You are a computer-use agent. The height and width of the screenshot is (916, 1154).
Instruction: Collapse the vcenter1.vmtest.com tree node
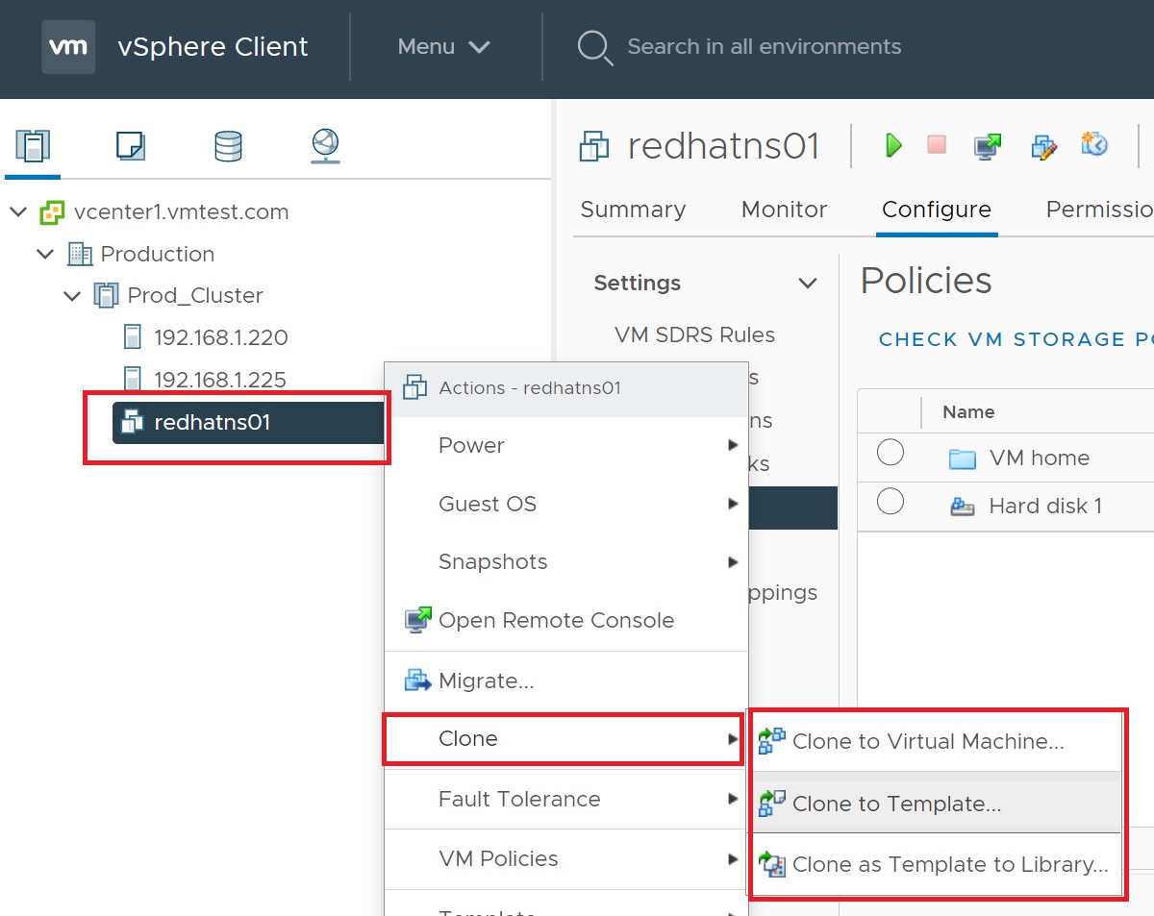pos(18,211)
